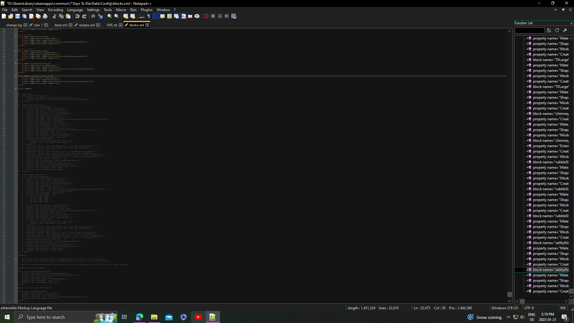Screen dimensions: 574x323
Task: Click UTF-8 encoding in status bar
Action: [529, 308]
